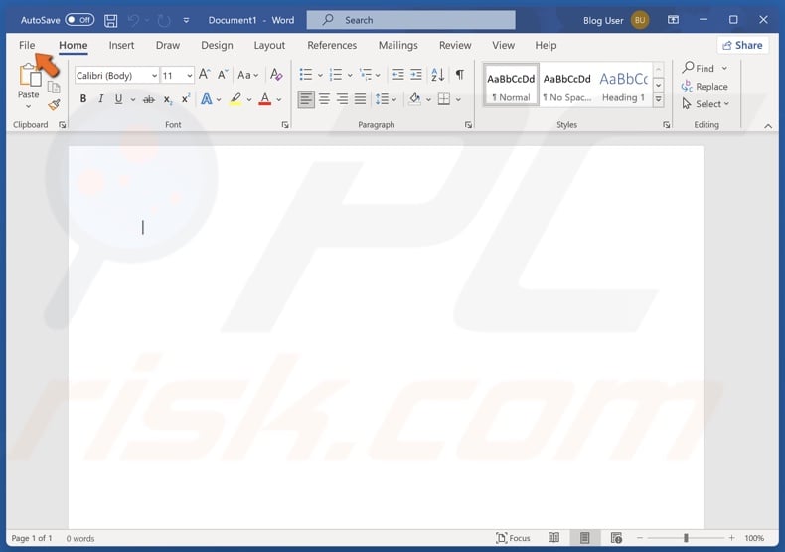The height and width of the screenshot is (552, 785).
Task: Open Customize Quick Access Toolbar dropdown
Action: (x=186, y=20)
